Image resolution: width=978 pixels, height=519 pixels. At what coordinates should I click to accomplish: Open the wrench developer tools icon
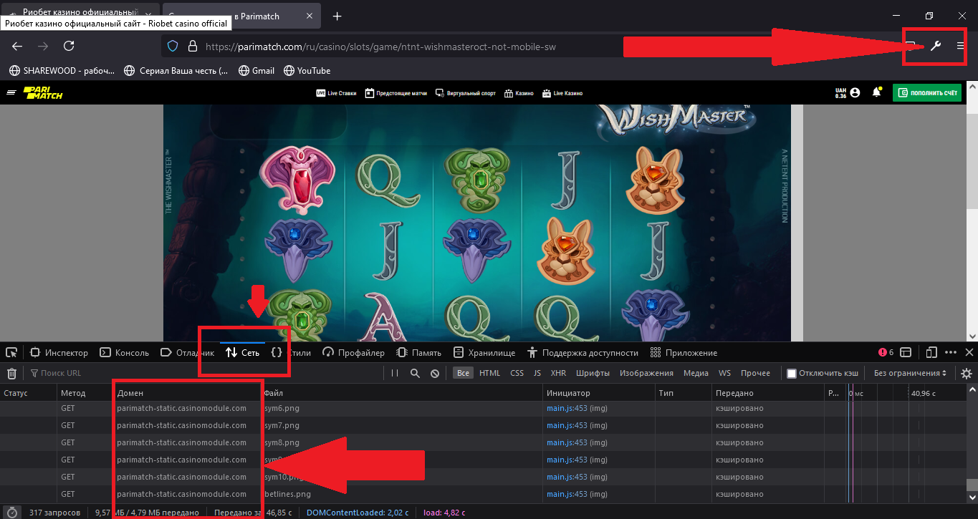pyautogui.click(x=935, y=46)
